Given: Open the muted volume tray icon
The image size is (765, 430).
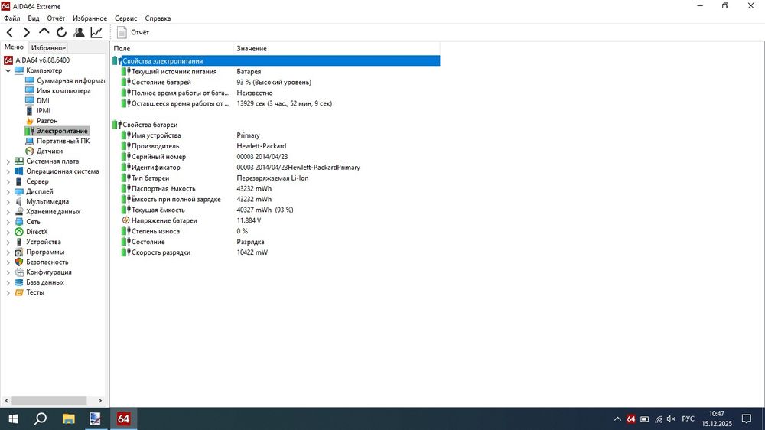Looking at the screenshot, I should 671,419.
